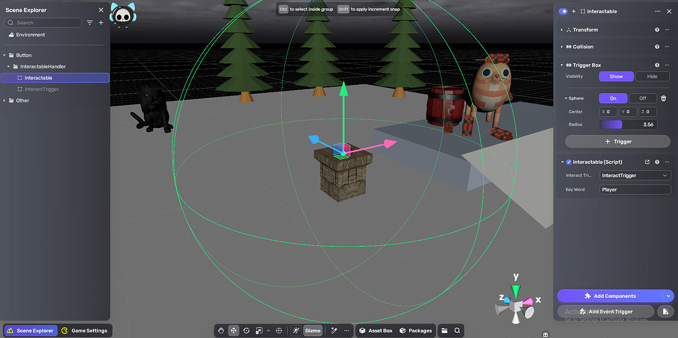Open more options in bottom toolbar

click(x=347, y=330)
